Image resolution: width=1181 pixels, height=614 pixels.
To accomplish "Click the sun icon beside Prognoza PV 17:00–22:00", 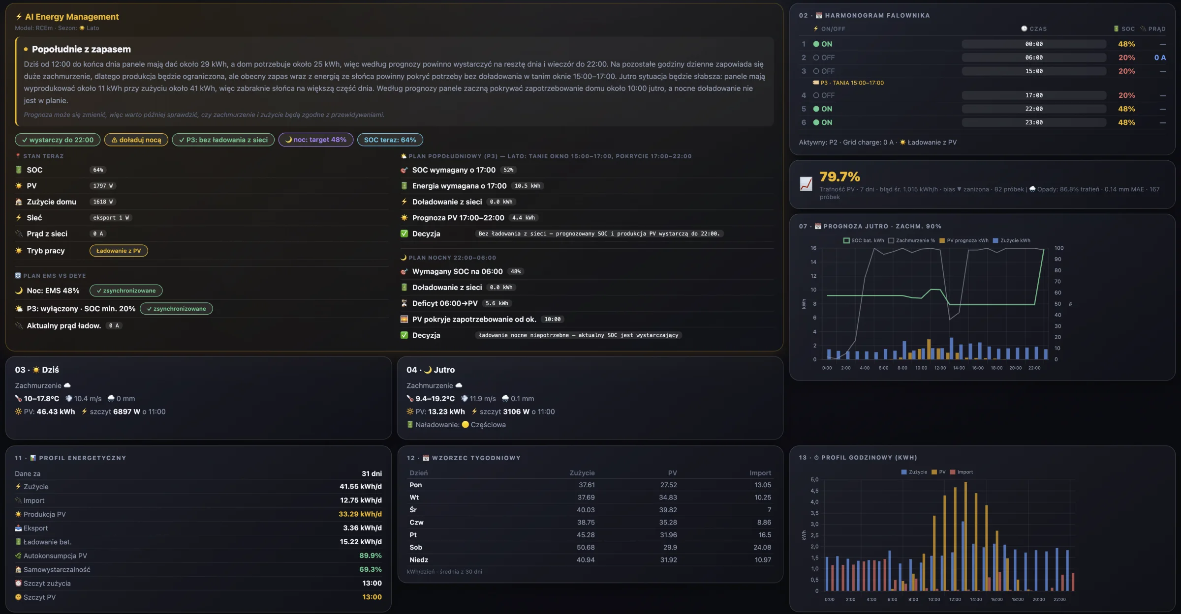I will point(404,217).
